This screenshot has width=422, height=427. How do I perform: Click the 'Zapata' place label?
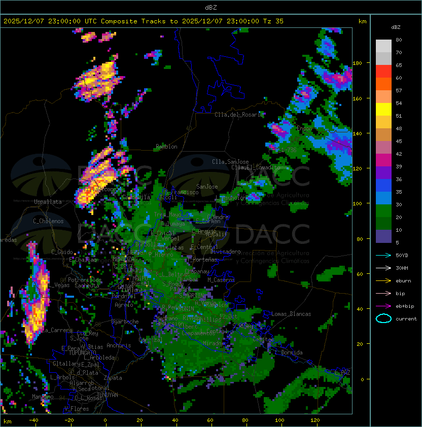tap(113, 378)
